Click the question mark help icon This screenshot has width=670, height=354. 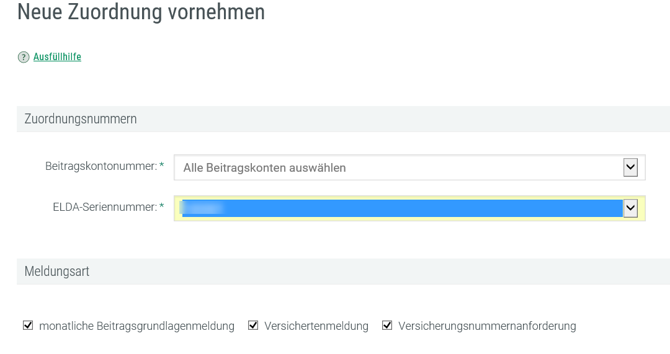24,57
